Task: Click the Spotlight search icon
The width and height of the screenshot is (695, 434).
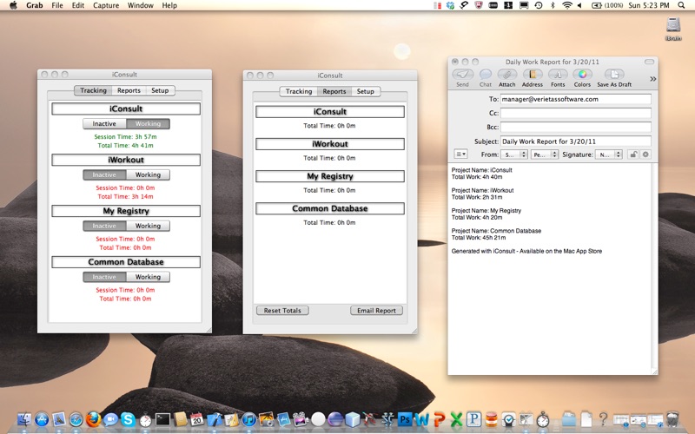Action: (681, 5)
